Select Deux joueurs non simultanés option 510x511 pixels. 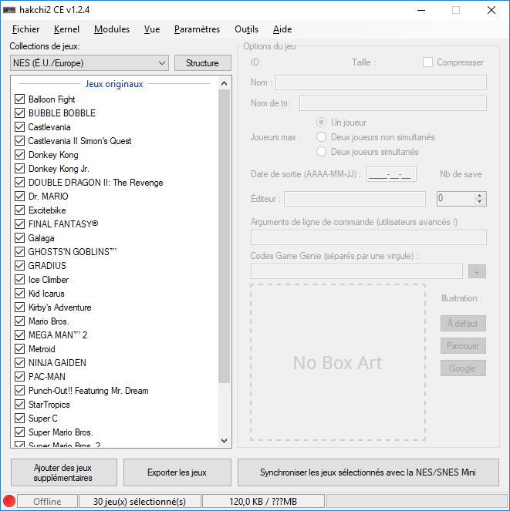pos(322,137)
